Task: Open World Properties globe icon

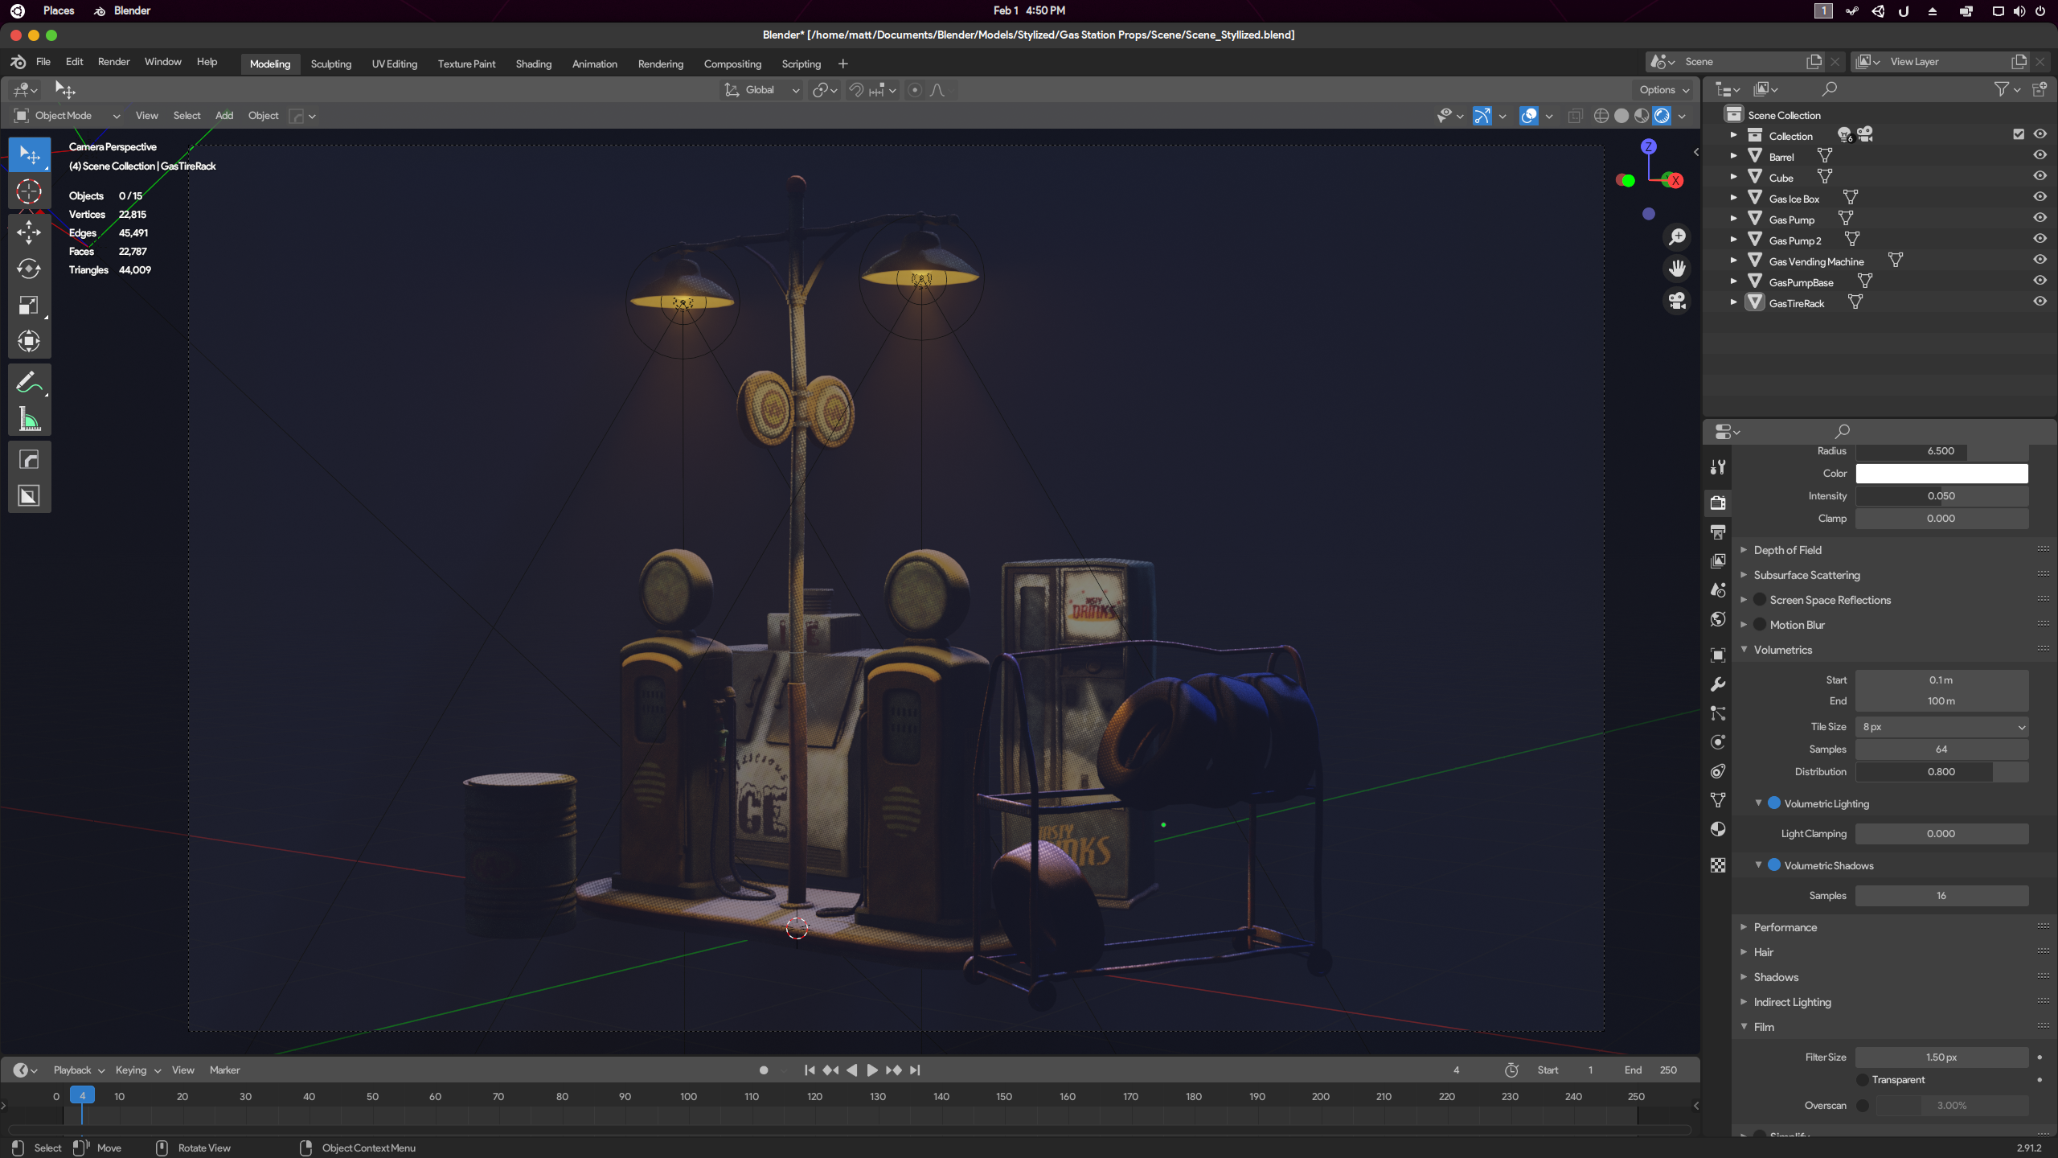Action: pos(1718,619)
